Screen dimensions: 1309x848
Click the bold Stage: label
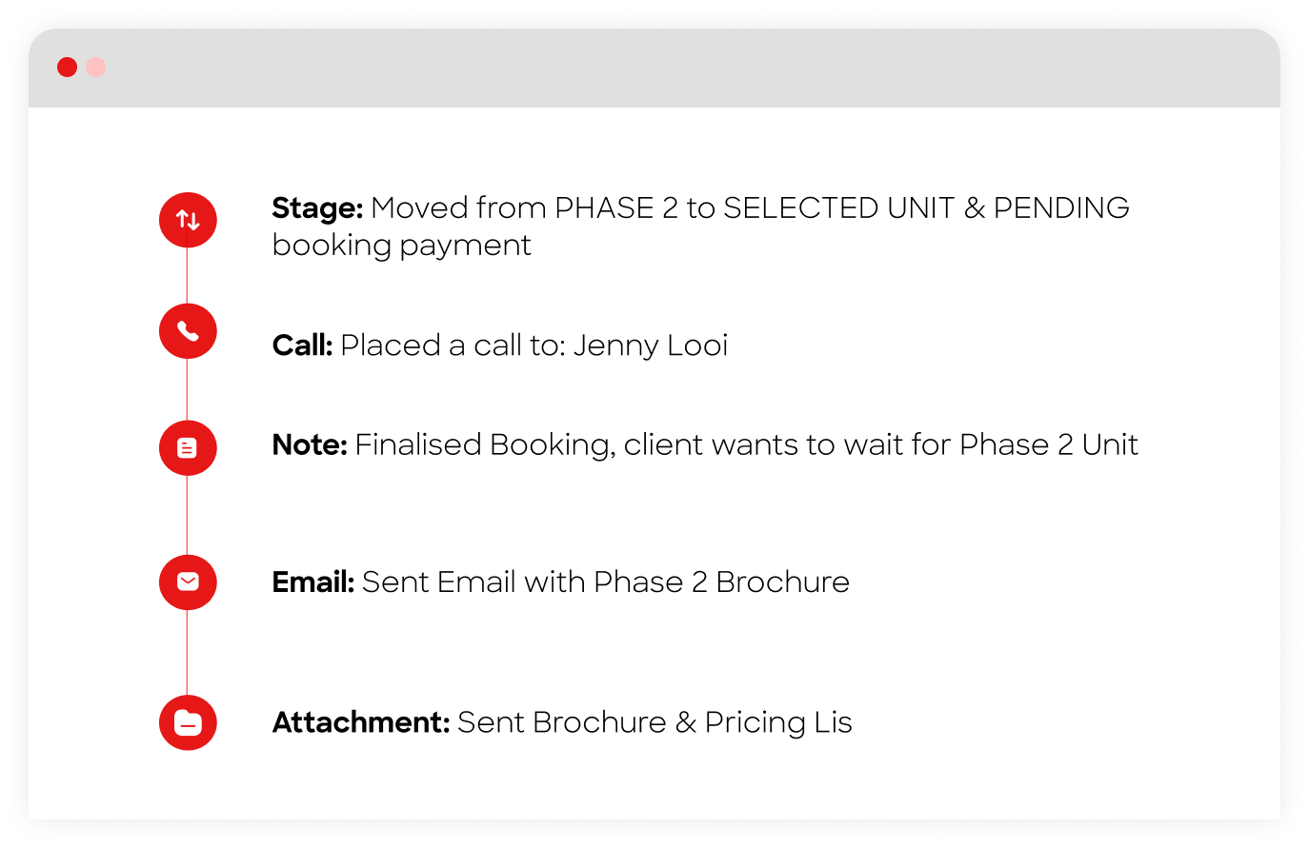[317, 208]
